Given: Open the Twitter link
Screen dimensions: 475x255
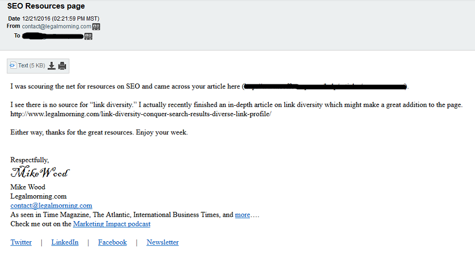Looking at the screenshot, I should pyautogui.click(x=21, y=242).
